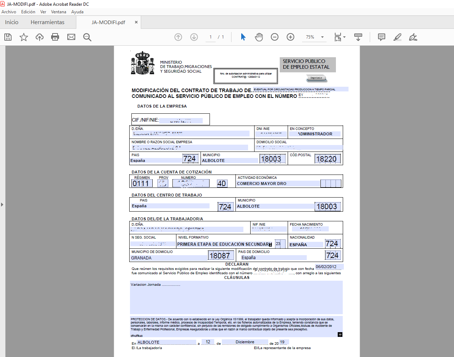Click the domicile municipality code 18087
Viewport: 454px width, 357px height.
coord(221,256)
